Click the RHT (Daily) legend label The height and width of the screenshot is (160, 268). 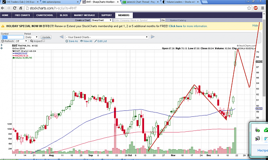pyautogui.click(x=24, y=51)
